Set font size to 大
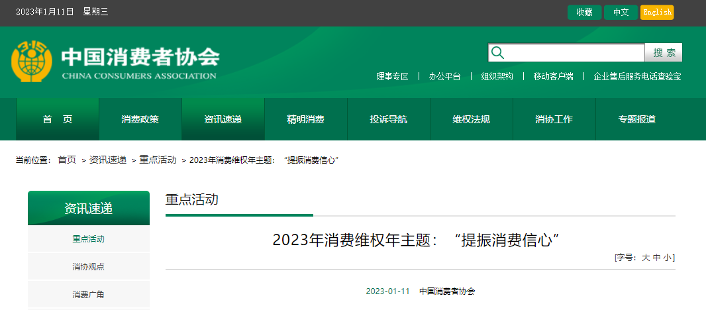The height and width of the screenshot is (310, 706). click(x=646, y=258)
